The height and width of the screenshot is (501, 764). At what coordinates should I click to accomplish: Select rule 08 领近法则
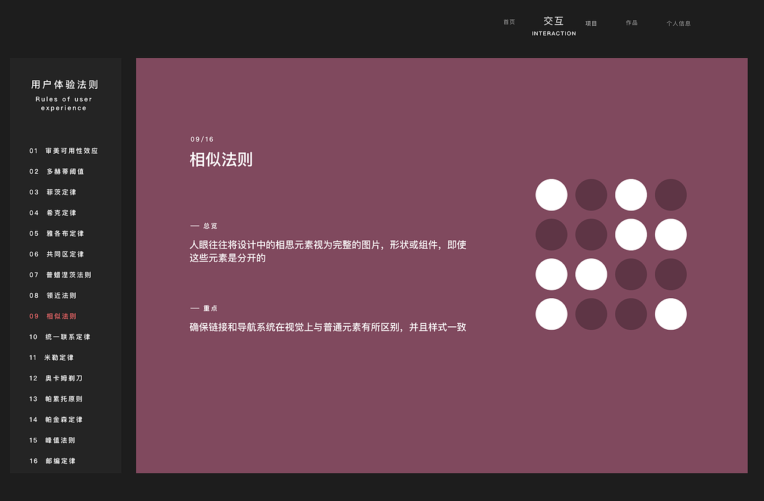[54, 295]
